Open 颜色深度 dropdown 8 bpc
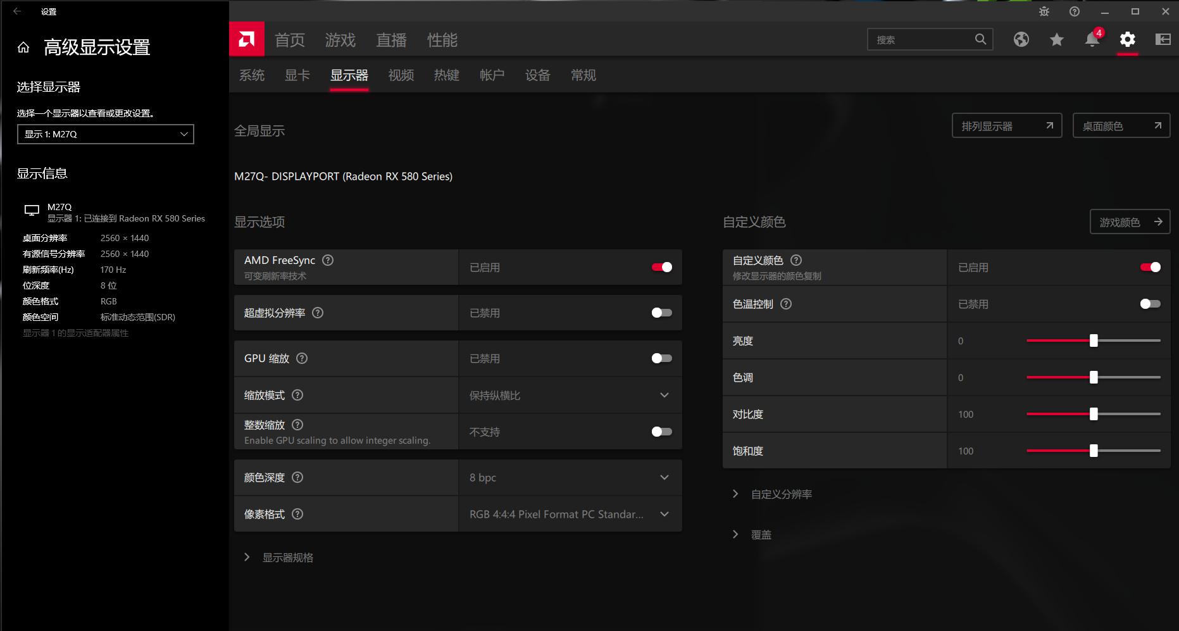Image resolution: width=1179 pixels, height=631 pixels. pos(570,478)
